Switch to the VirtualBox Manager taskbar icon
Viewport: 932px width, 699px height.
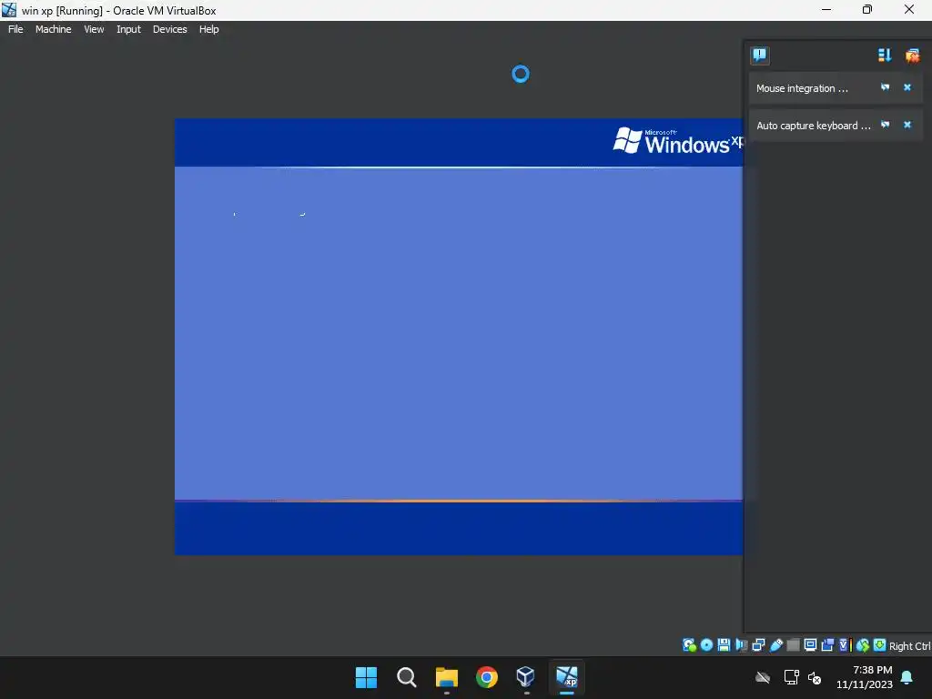526,677
